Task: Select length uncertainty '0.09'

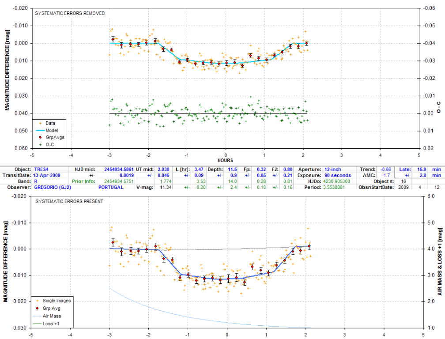Action: coord(199,175)
